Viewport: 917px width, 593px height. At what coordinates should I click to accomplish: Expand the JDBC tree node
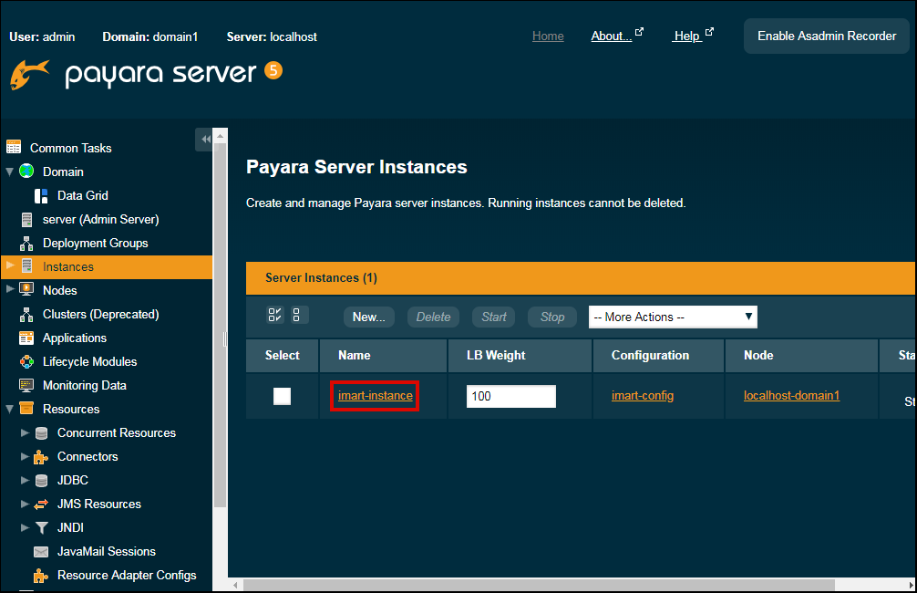coord(25,481)
